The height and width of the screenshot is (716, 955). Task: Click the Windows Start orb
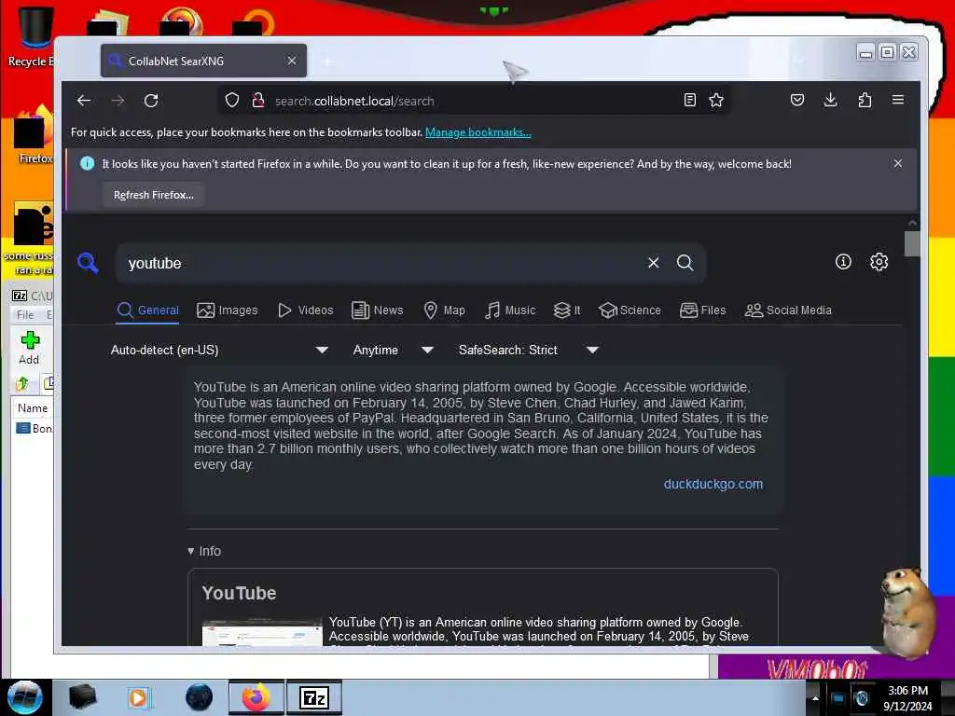click(x=25, y=697)
